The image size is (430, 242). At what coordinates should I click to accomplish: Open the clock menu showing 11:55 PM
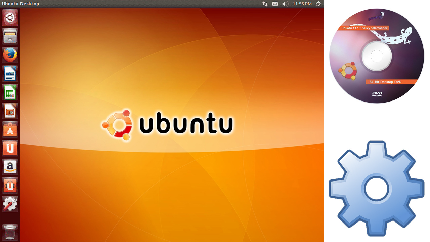[x=302, y=4]
